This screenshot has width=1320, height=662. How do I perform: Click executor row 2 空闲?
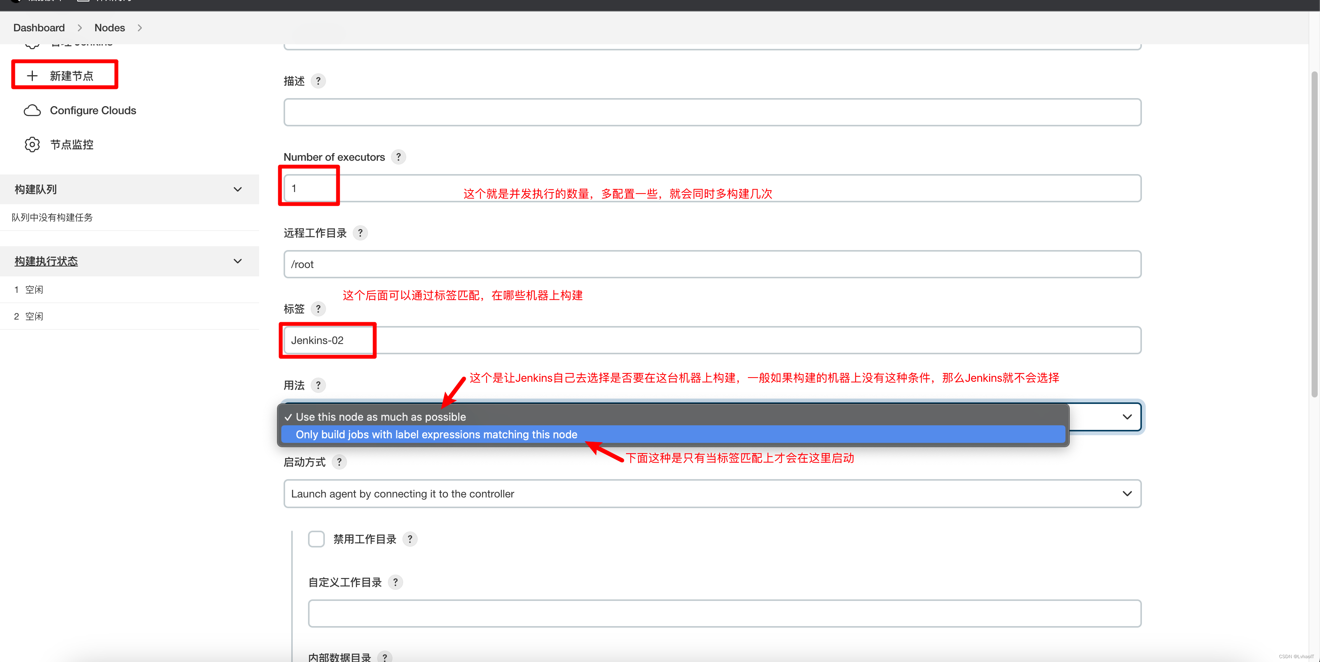point(129,316)
